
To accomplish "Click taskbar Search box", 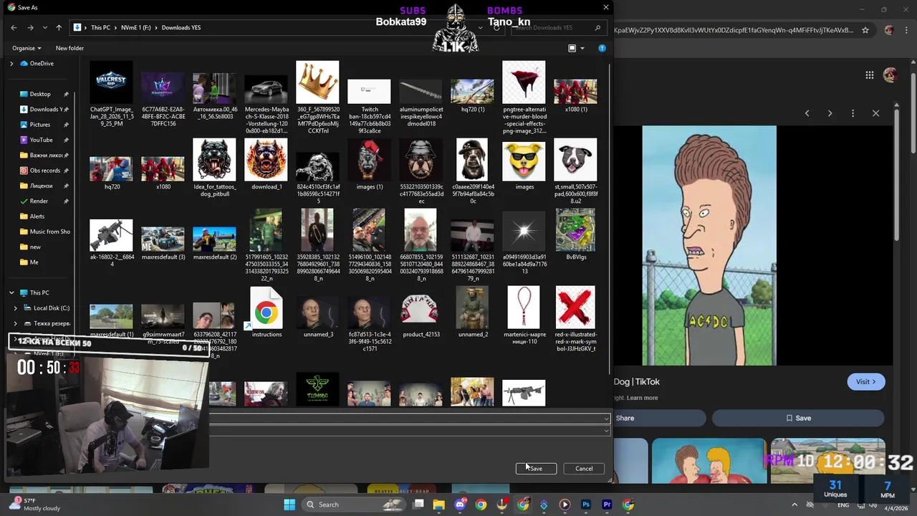I will pyautogui.click(x=354, y=505).
